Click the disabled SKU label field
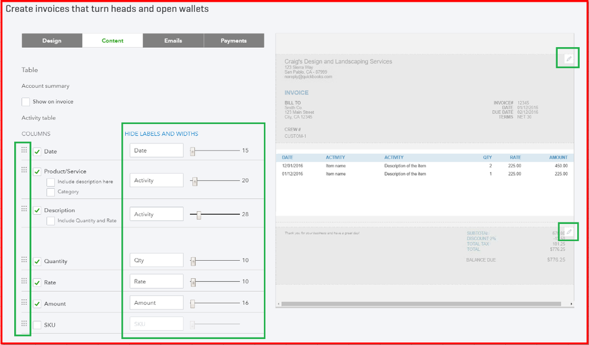This screenshot has width=589, height=345. coord(157,324)
